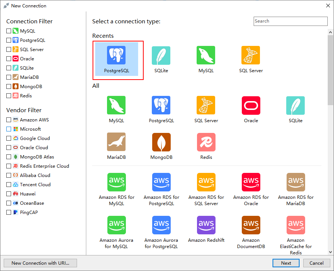334x271 pixels.
Task: Check the Amazon AWS vendor filter
Action: 9,120
